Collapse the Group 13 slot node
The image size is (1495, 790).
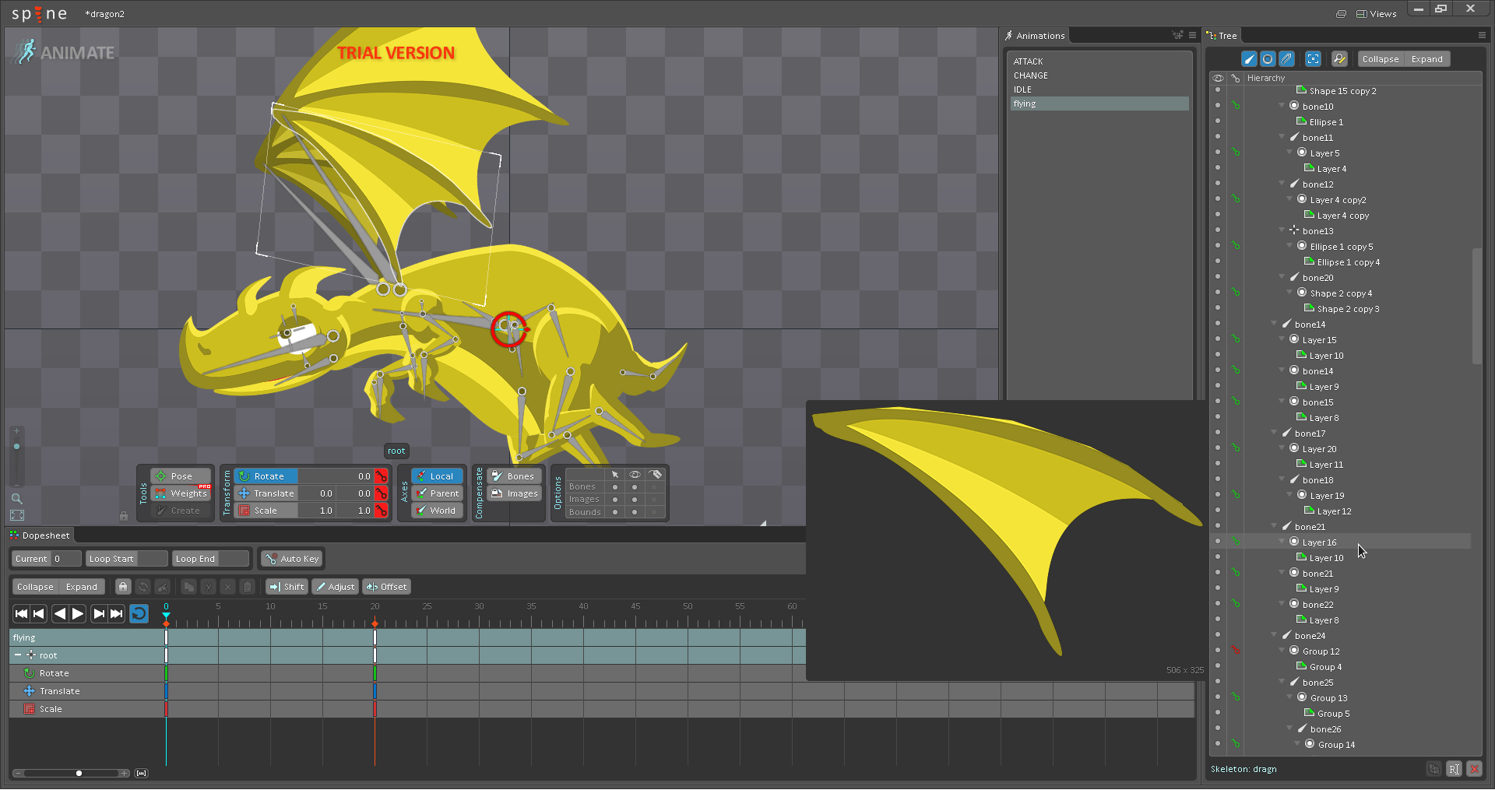pyautogui.click(x=1289, y=697)
